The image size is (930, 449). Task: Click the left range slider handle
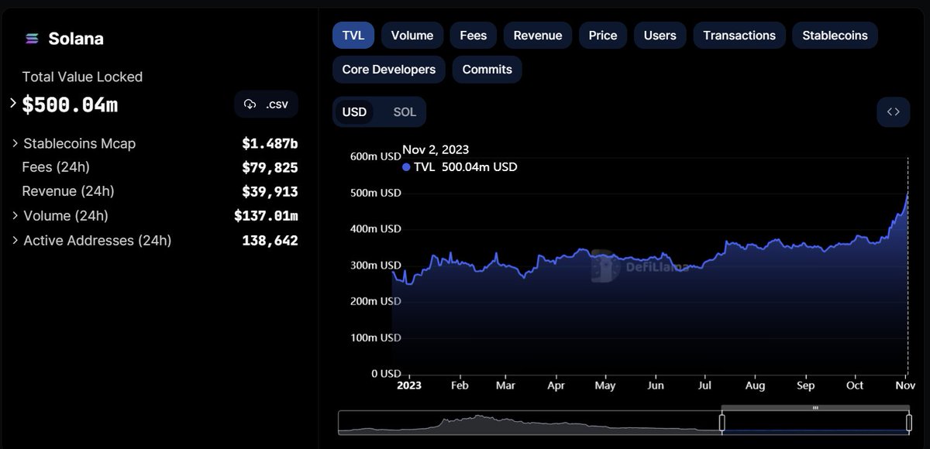coord(722,422)
